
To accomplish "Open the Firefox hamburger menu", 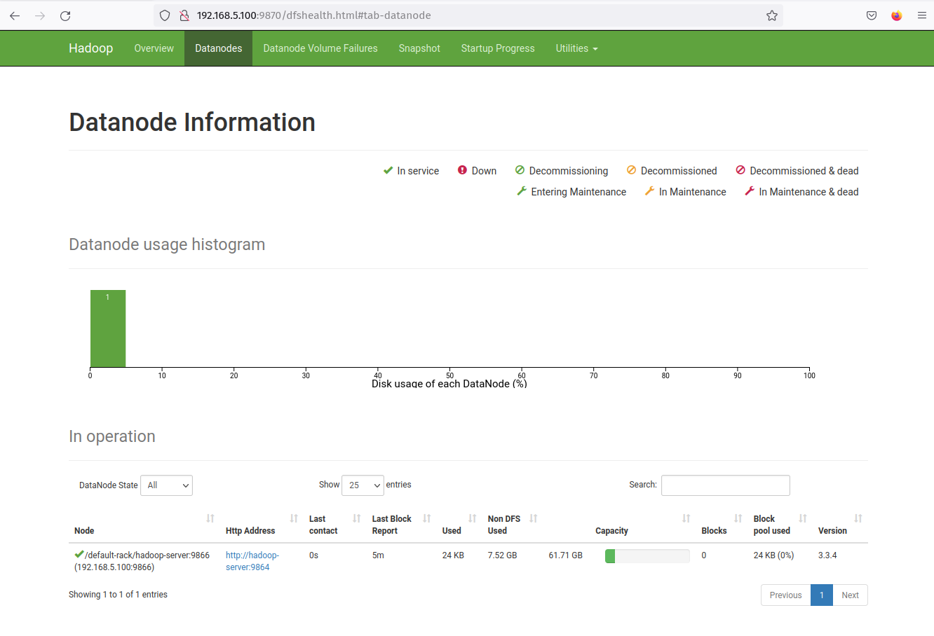I will 921,15.
